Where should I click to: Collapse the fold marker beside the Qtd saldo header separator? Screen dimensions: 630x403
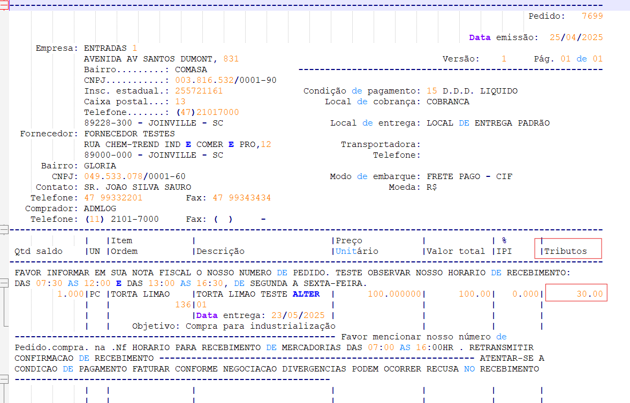pos(4,230)
